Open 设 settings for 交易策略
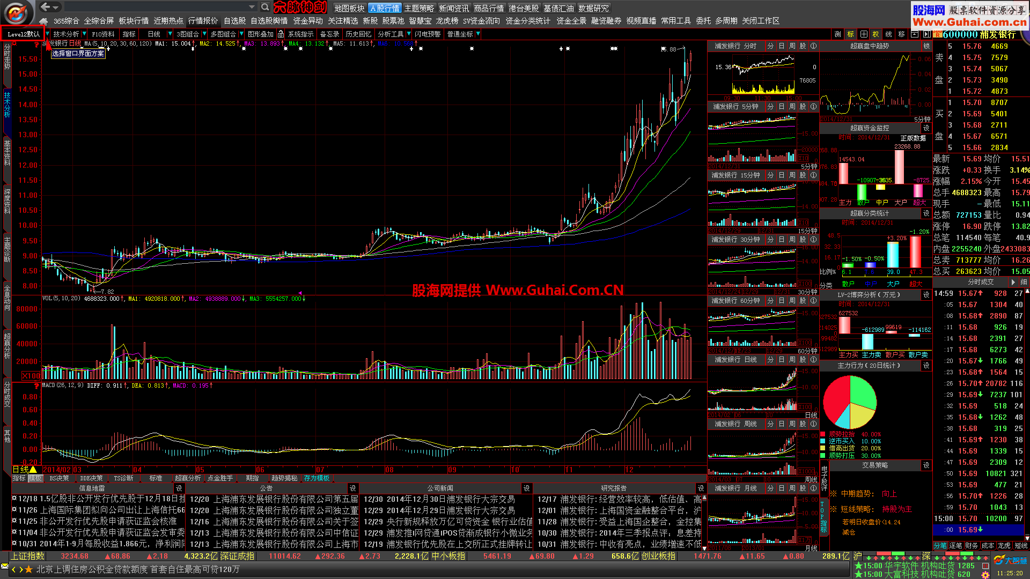This screenshot has height=579, width=1030. 926,465
